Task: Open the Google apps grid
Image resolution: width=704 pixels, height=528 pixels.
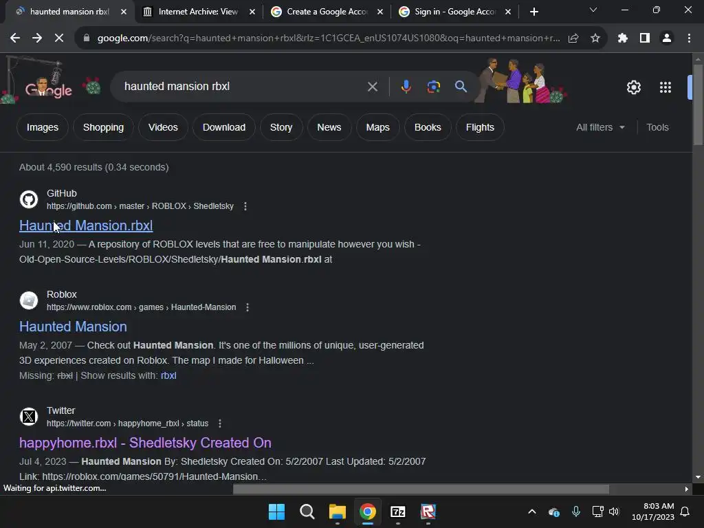Action: [x=665, y=87]
